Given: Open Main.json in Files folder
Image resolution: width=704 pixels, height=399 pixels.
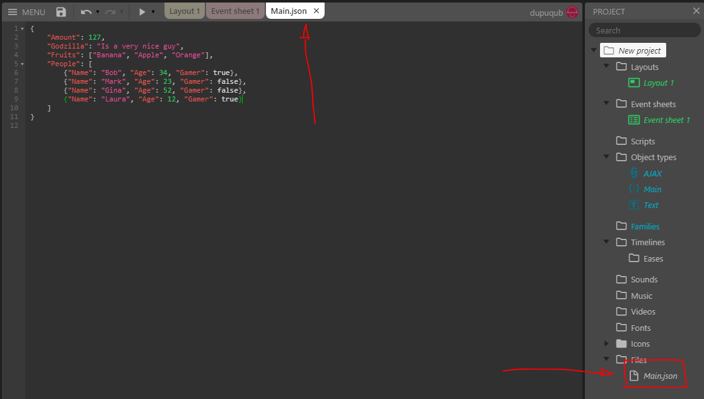Looking at the screenshot, I should click(x=660, y=376).
